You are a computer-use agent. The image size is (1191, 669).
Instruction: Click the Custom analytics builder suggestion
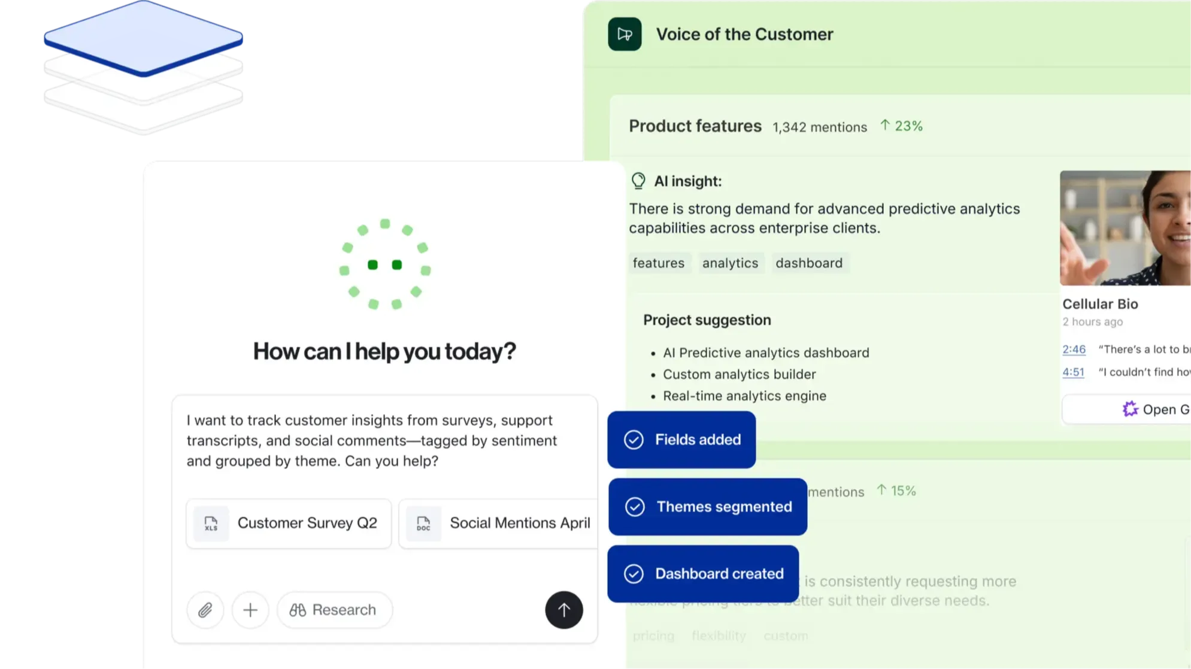click(739, 375)
